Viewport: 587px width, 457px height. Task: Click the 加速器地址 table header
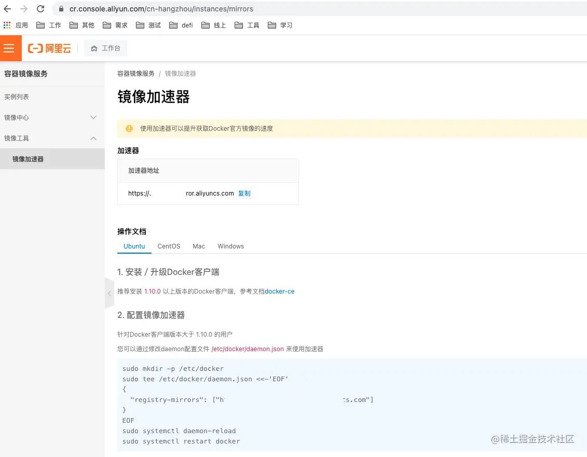[x=144, y=171]
